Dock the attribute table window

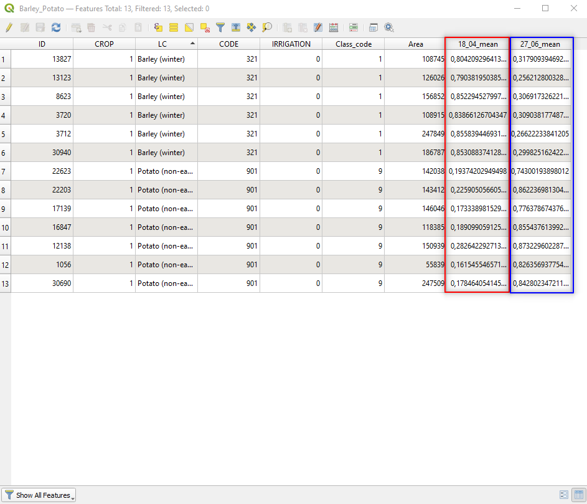[x=373, y=27]
